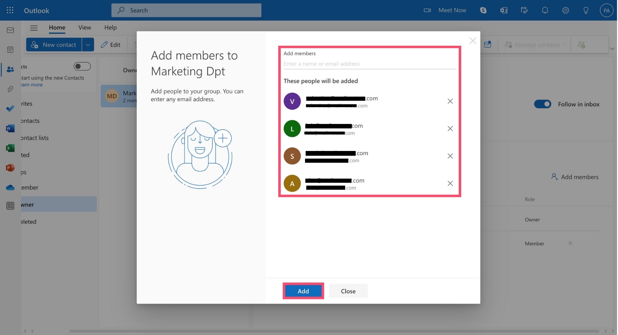Toggle the new Contacts switch
618x335 pixels.
click(82, 66)
